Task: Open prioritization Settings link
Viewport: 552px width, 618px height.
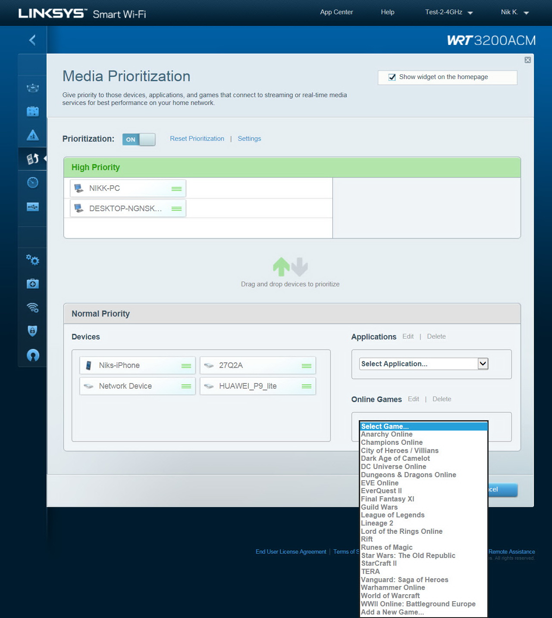Action: click(x=249, y=139)
